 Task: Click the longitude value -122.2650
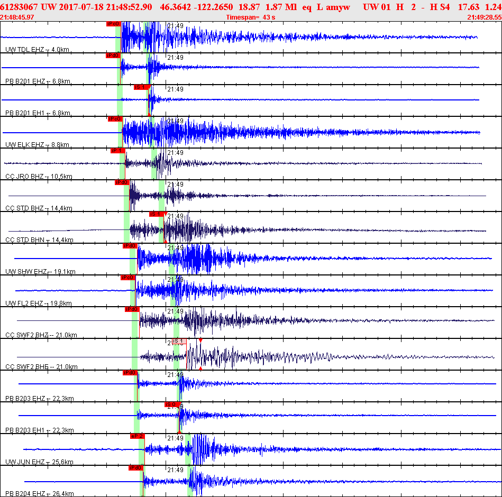(x=213, y=7)
